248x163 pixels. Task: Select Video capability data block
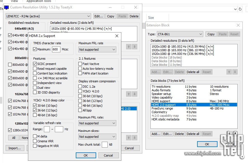[194, 97]
